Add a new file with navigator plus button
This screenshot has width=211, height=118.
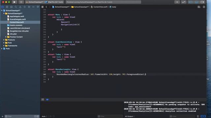pos(2,116)
